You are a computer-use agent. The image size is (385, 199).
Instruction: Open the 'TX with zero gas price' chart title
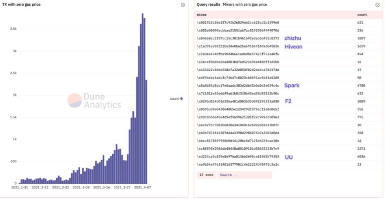[22, 4]
